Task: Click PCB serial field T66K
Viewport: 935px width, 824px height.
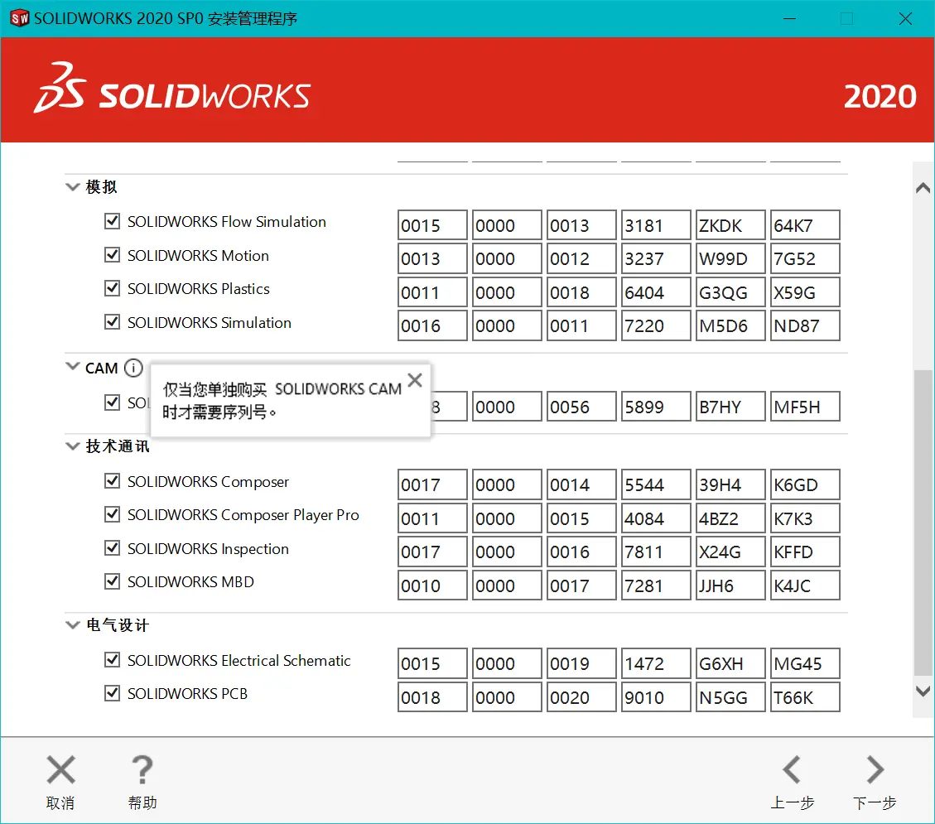Action: [x=805, y=697]
